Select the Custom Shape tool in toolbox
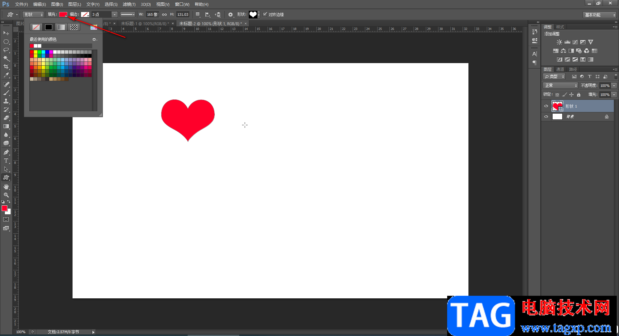Image resolution: width=619 pixels, height=336 pixels. 6,178
